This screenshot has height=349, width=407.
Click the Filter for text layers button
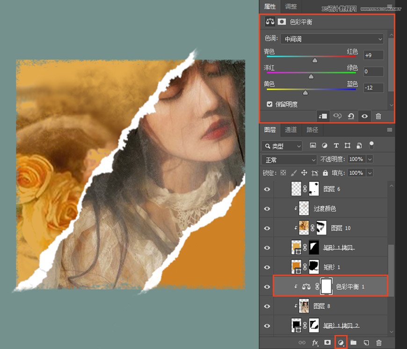click(336, 145)
